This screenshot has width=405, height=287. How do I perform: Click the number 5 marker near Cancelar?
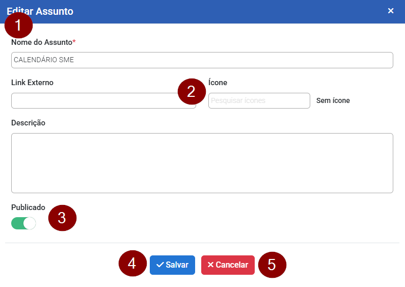[272, 265]
